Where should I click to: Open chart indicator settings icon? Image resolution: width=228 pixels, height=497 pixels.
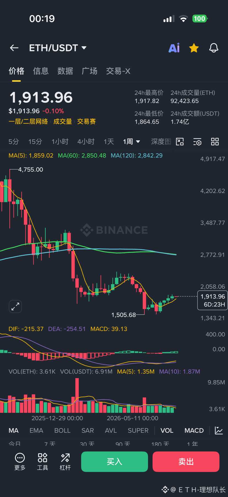(x=197, y=142)
